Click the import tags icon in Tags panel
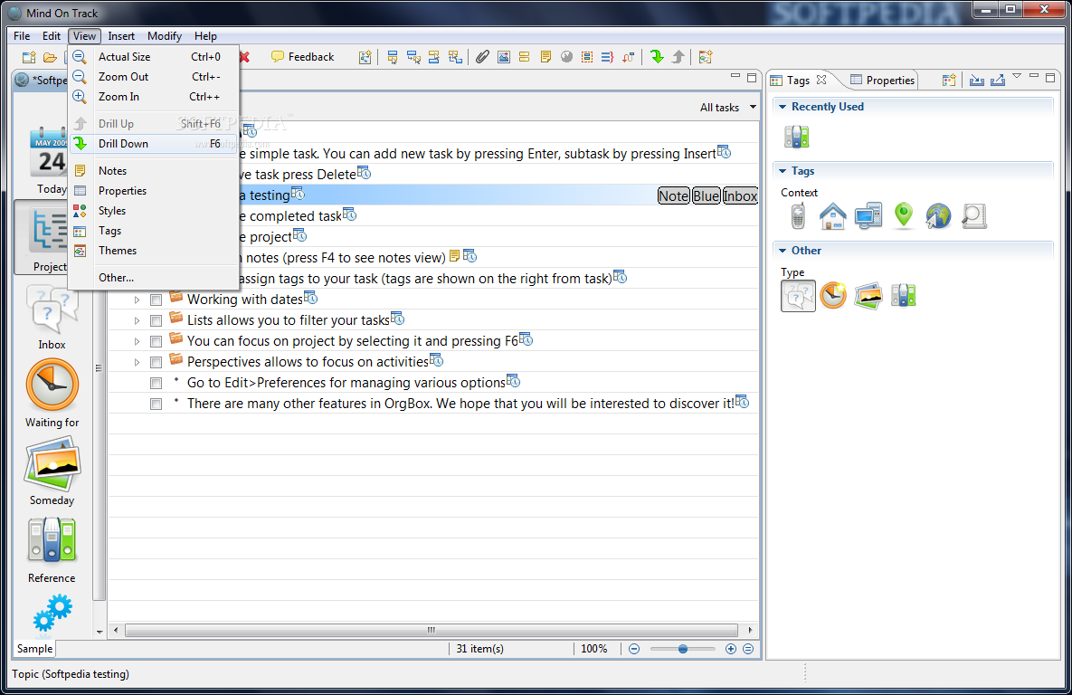 pyautogui.click(x=977, y=80)
